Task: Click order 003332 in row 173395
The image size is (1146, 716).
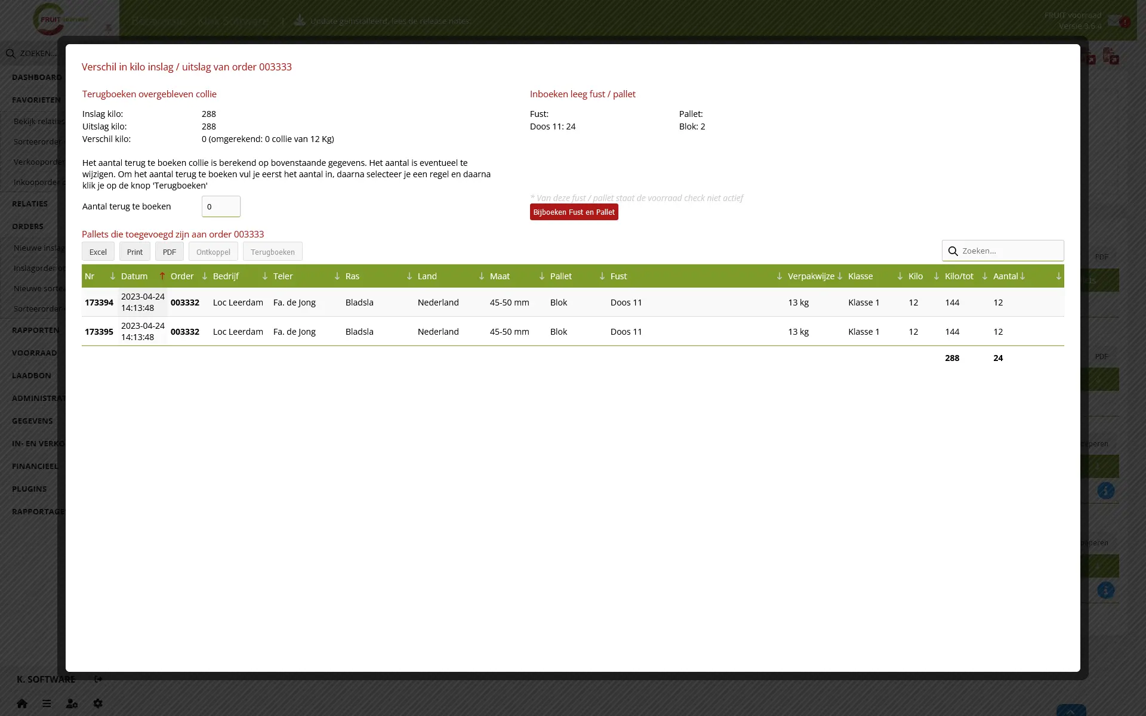Action: 185,332
